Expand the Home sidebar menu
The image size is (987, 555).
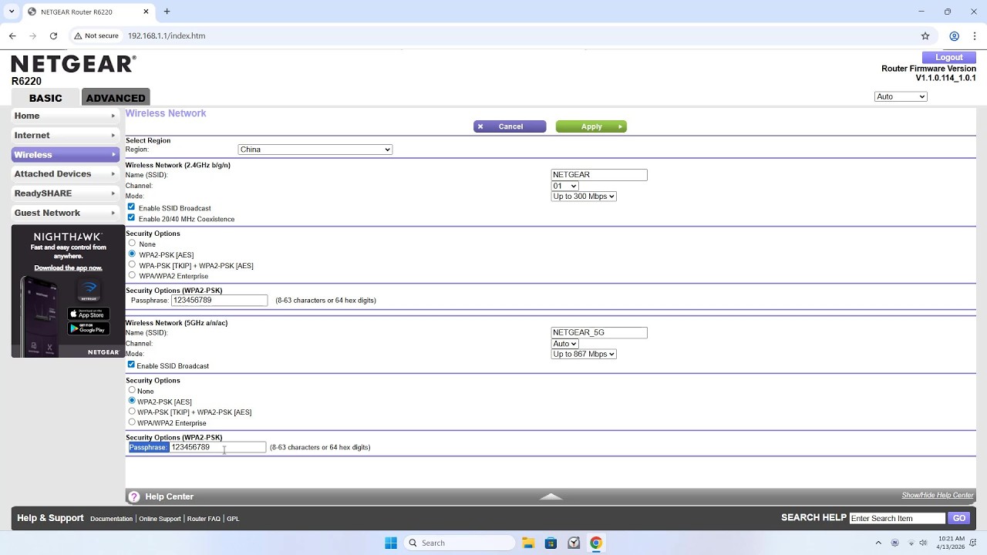click(66, 116)
